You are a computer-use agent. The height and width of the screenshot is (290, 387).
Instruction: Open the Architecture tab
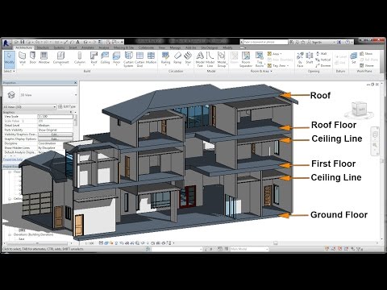click(23, 48)
